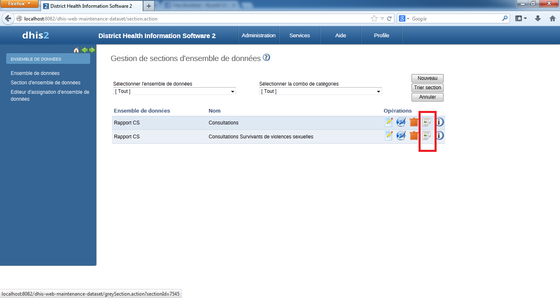This screenshot has height=298, width=560.
Task: Show info for Survivants de violences sexuelles
Action: tap(439, 136)
